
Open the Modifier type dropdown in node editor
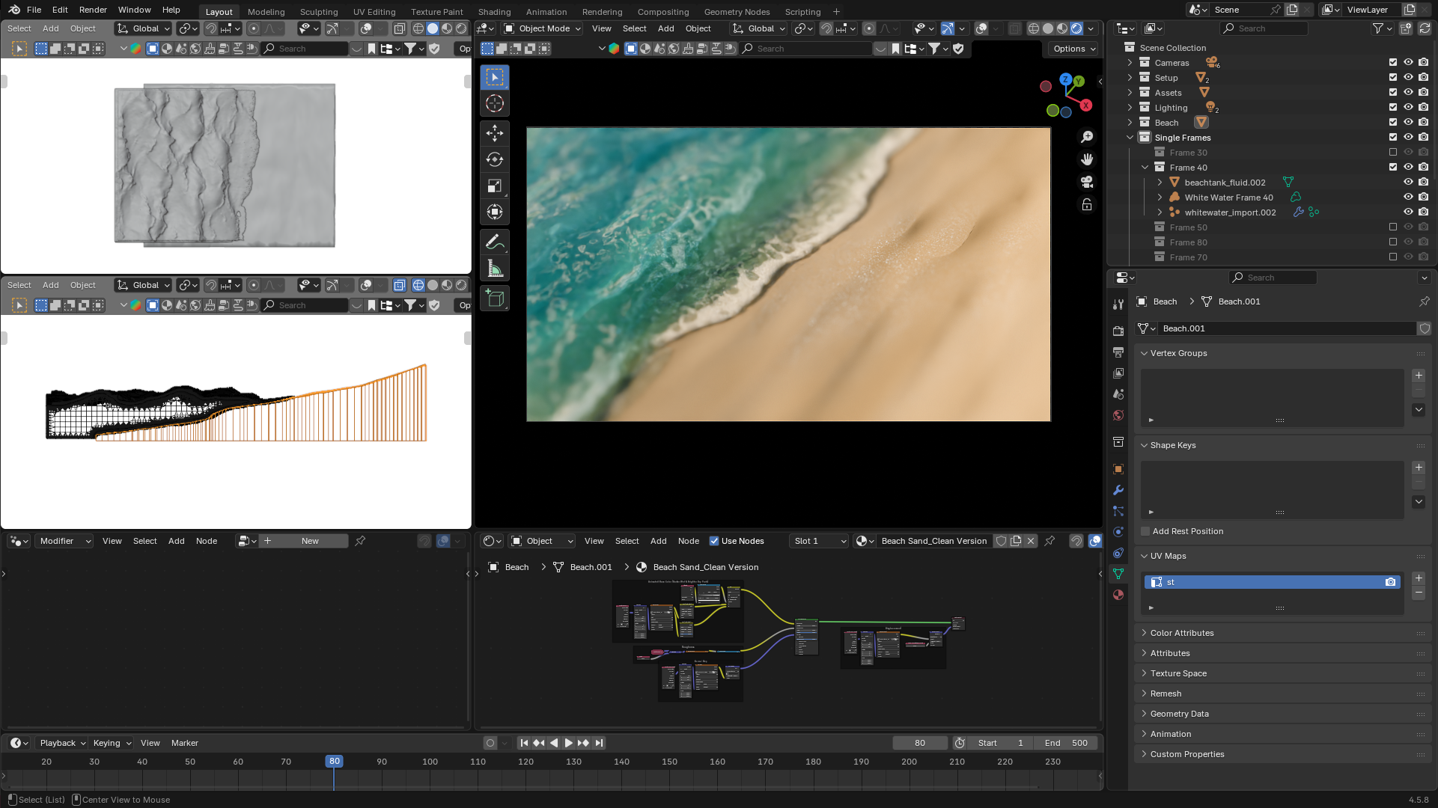[64, 541]
